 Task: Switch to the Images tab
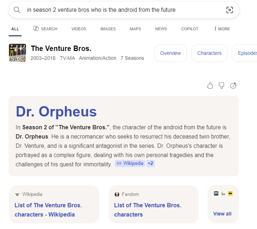[108, 29]
